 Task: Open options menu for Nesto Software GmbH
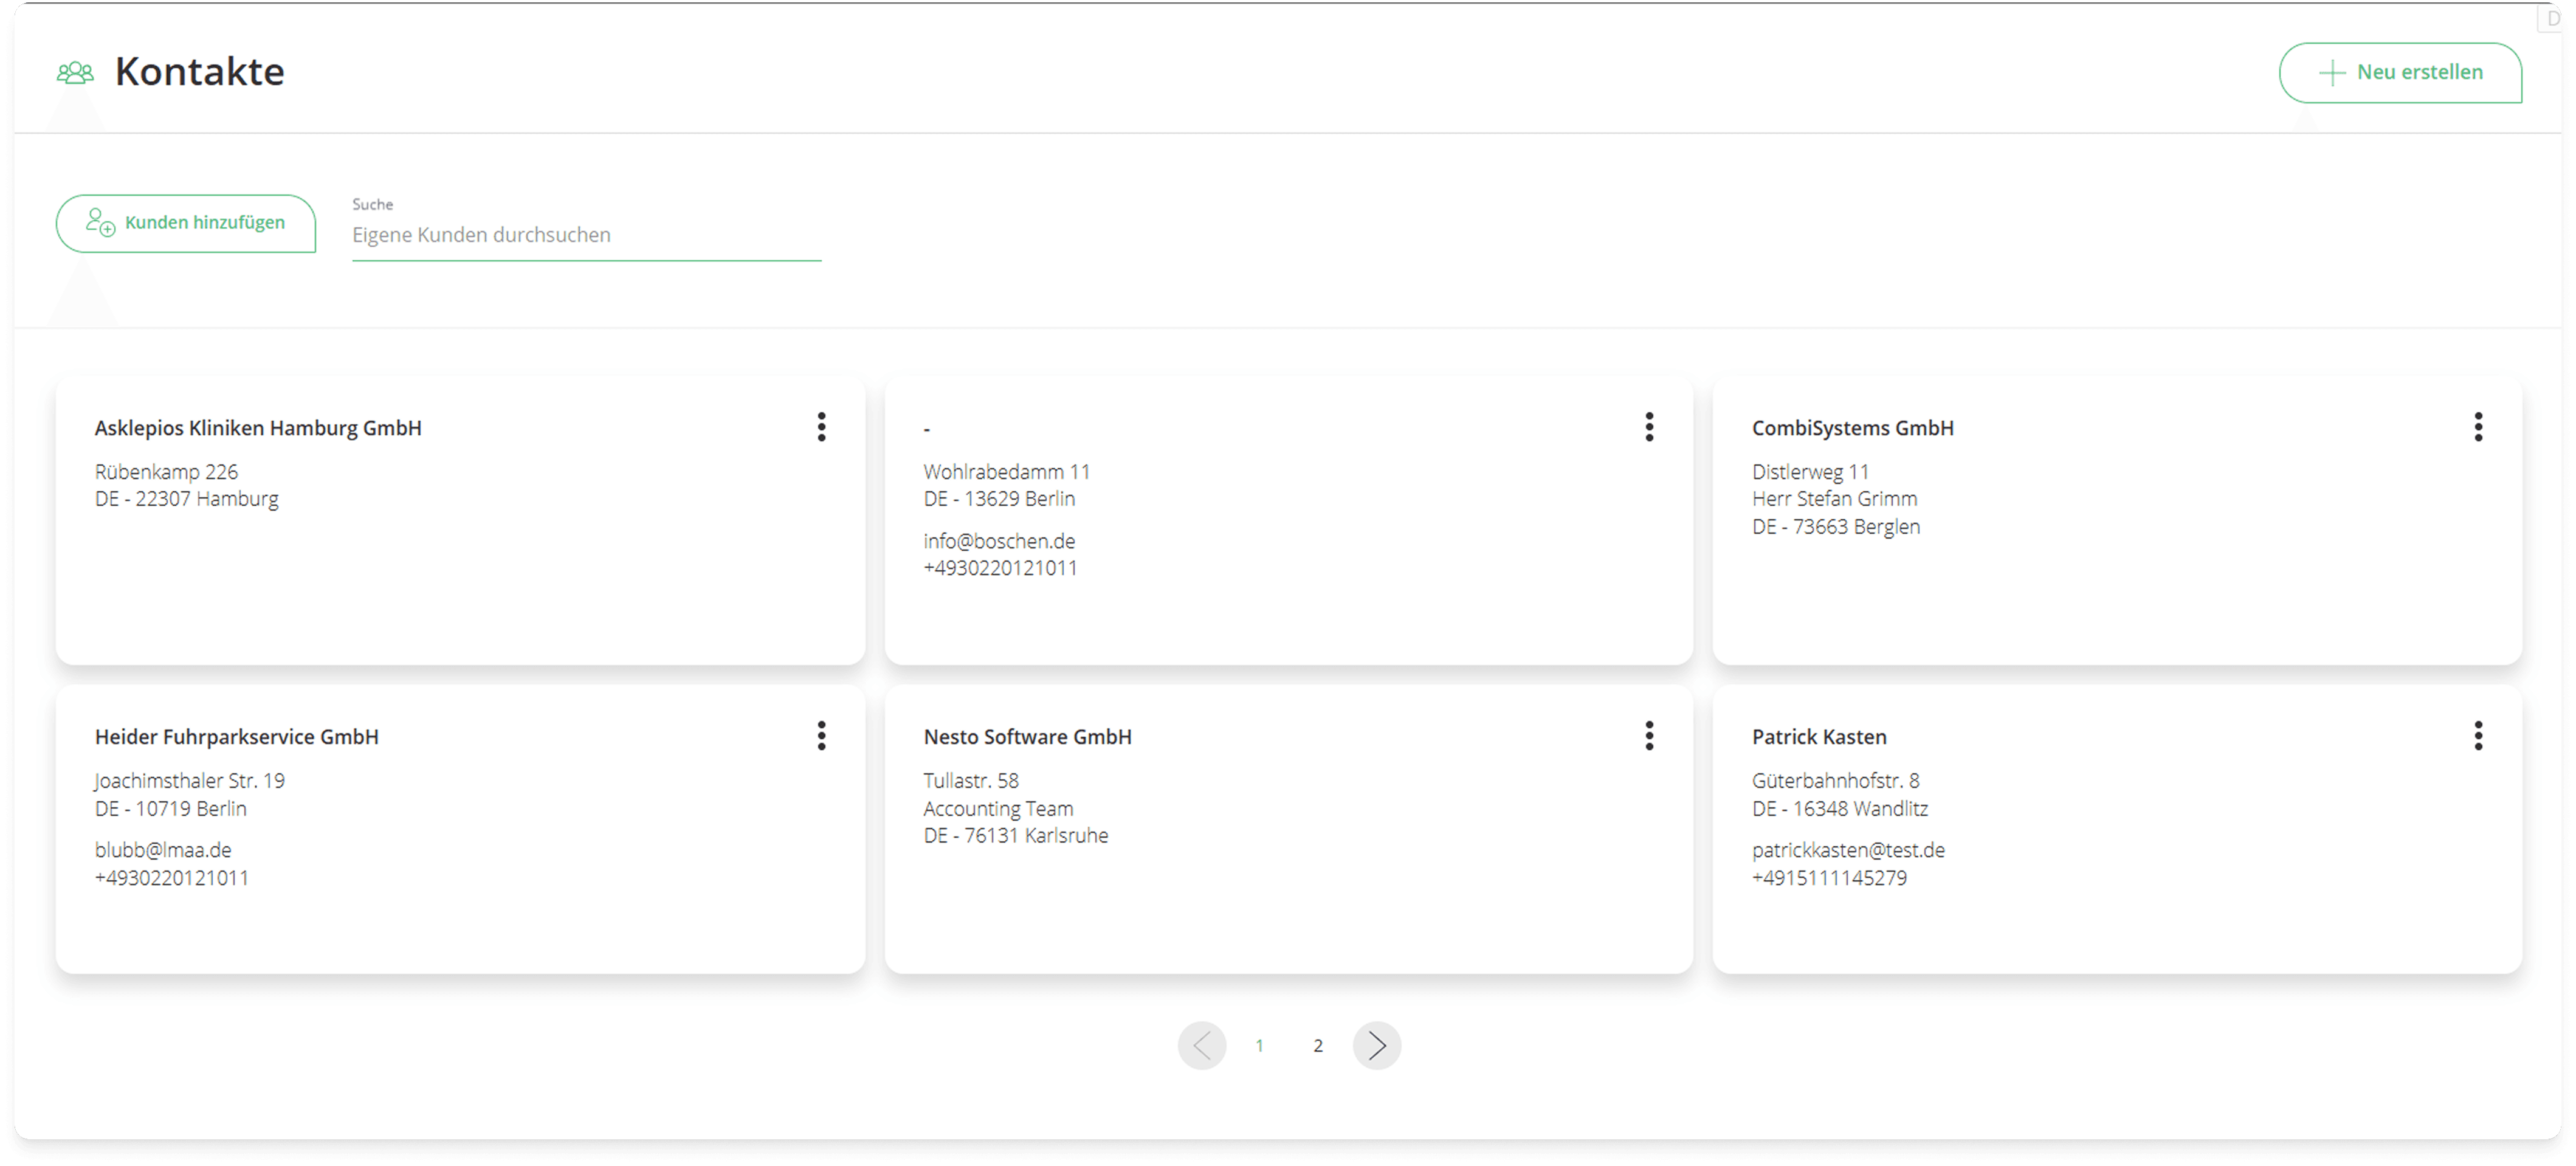click(1649, 736)
